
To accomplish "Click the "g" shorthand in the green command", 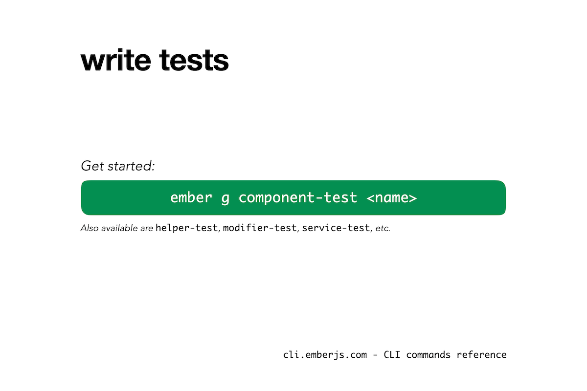I will [225, 199].
